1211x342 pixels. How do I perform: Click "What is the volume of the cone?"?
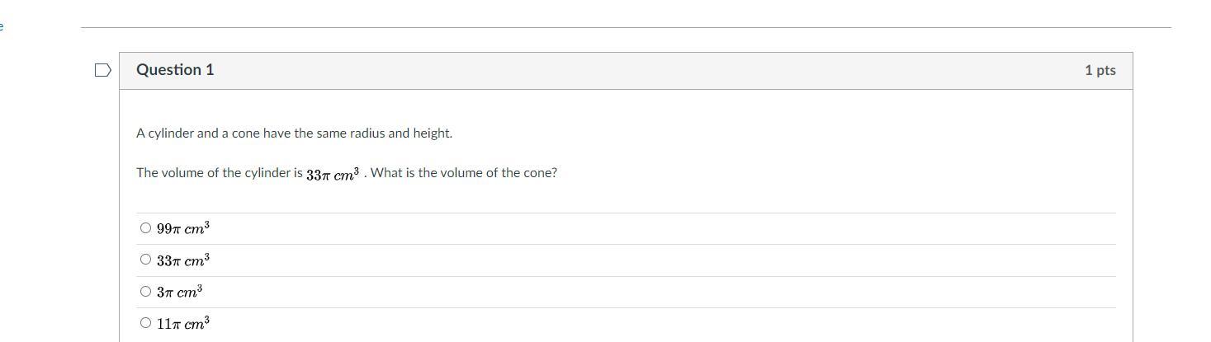[464, 173]
